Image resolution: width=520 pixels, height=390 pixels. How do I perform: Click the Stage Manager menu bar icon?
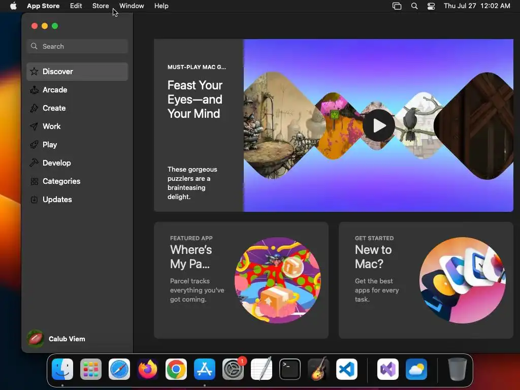click(397, 6)
